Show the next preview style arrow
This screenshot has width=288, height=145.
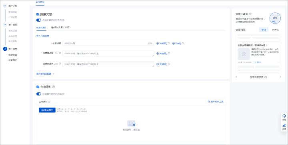pyautogui.click(x=280, y=77)
